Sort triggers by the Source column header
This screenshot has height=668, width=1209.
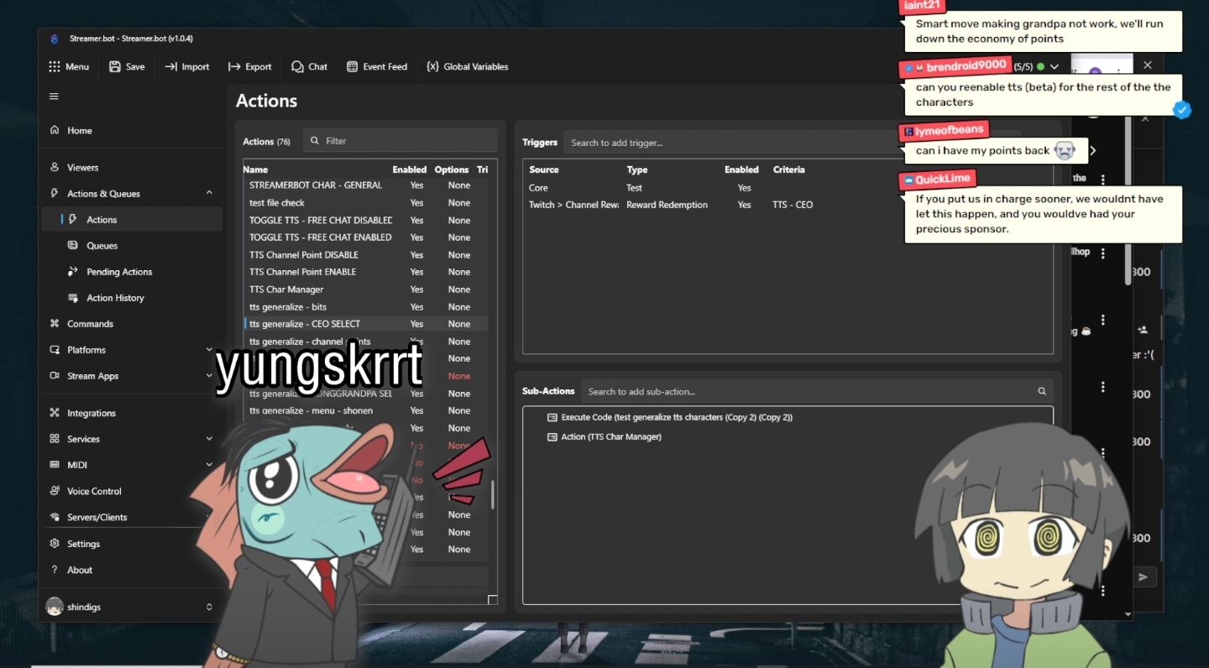pyautogui.click(x=544, y=170)
